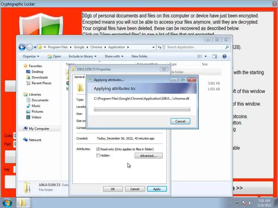Select Network in navigation pane

tap(35, 140)
